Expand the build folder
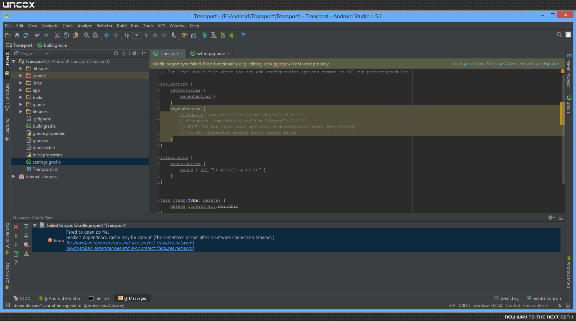The width and height of the screenshot is (576, 321). (x=21, y=97)
